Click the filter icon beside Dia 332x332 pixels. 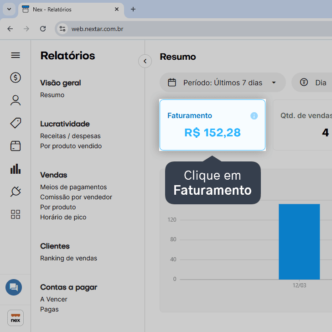coord(304,82)
